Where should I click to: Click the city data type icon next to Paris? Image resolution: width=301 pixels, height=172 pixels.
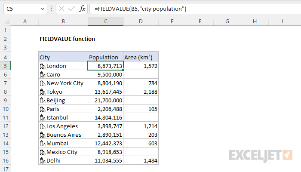pyautogui.click(x=43, y=109)
